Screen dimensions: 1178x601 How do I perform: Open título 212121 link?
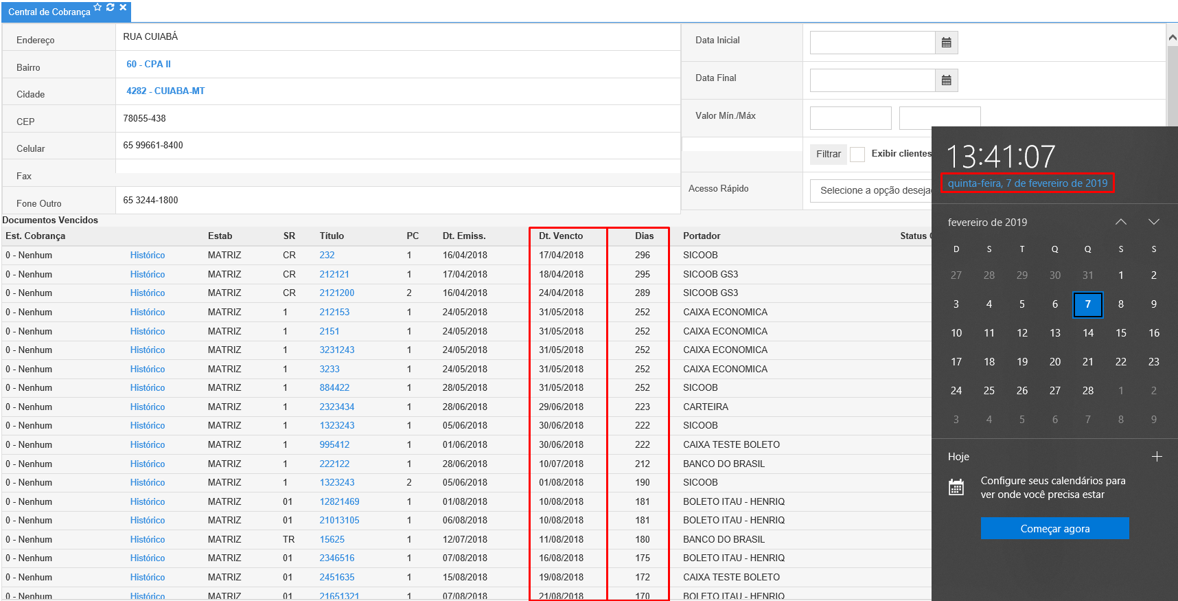click(334, 274)
